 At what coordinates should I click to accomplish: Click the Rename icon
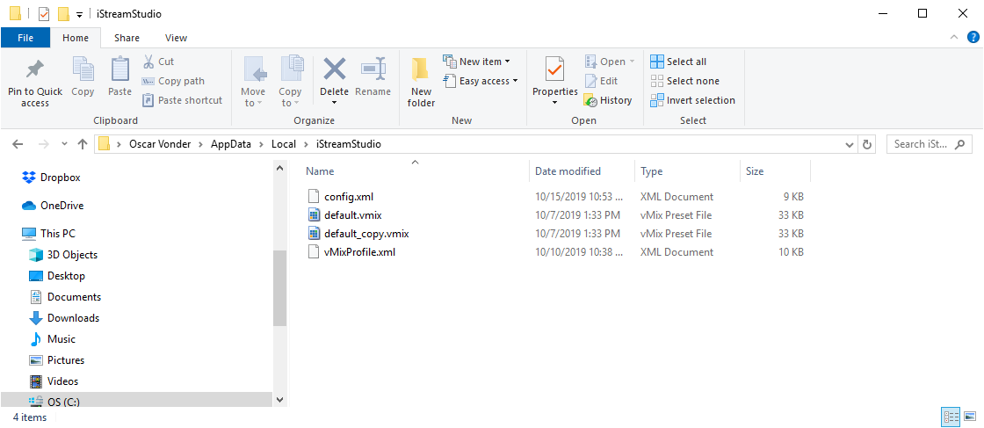pyautogui.click(x=373, y=69)
